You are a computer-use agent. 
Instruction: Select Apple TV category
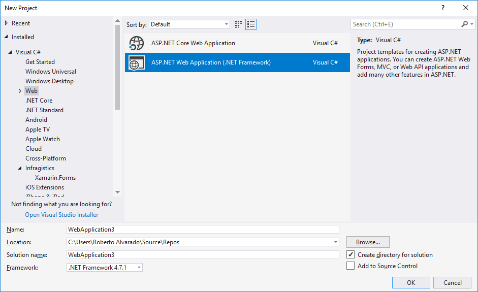(x=38, y=129)
